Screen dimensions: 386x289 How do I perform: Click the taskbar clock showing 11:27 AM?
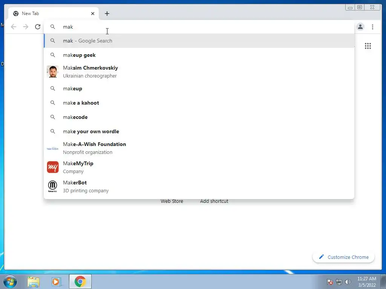click(x=367, y=282)
